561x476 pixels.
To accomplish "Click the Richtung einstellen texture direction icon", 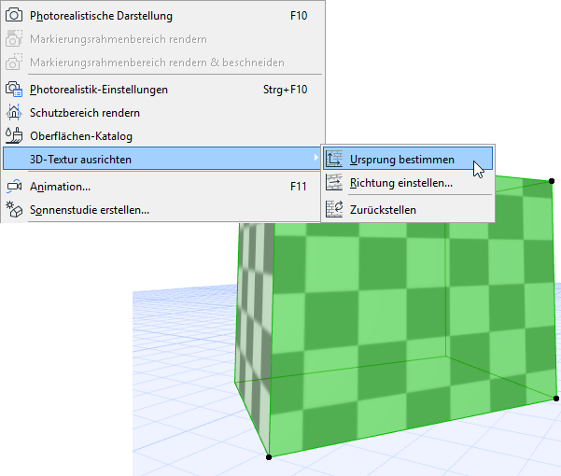I will pos(334,182).
